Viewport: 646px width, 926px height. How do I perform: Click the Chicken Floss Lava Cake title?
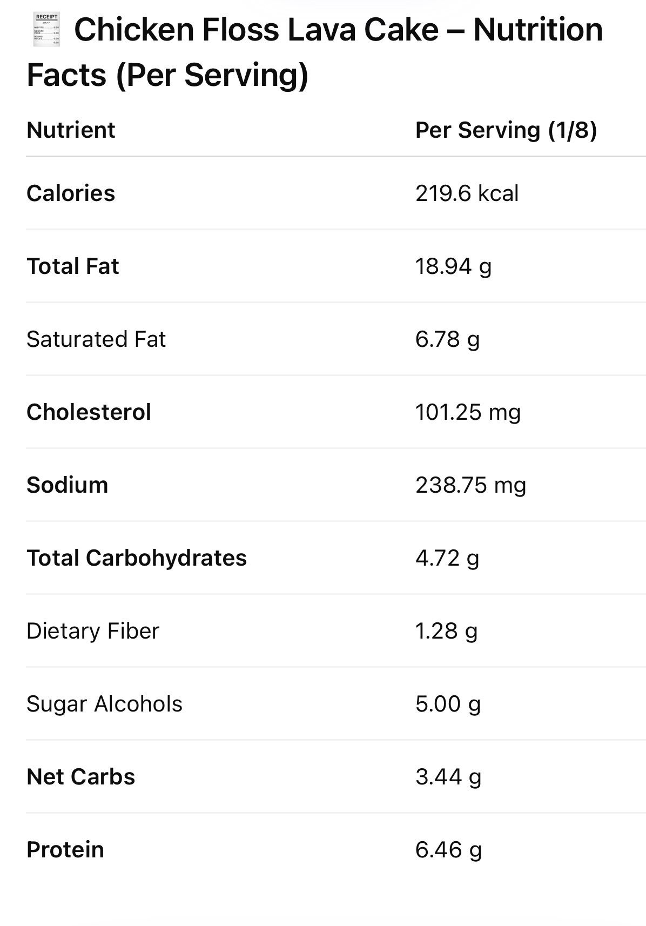(314, 52)
